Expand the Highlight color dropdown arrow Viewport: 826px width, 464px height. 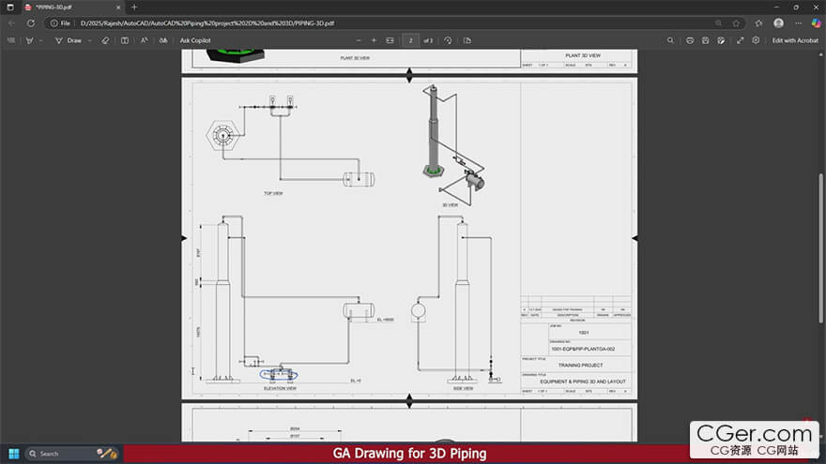click(x=40, y=40)
